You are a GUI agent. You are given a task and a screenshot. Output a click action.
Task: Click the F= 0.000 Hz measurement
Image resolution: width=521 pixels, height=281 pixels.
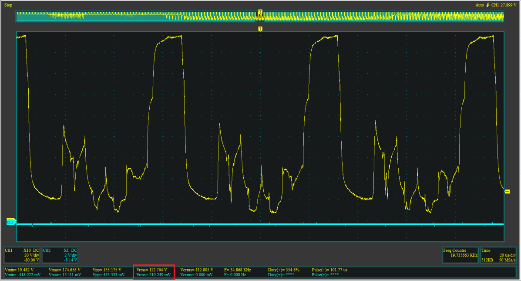coord(235,274)
